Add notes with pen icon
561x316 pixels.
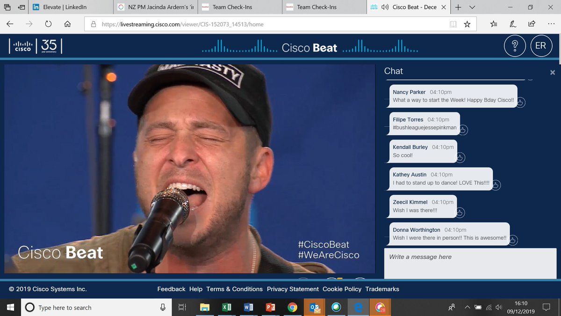pos(513,24)
